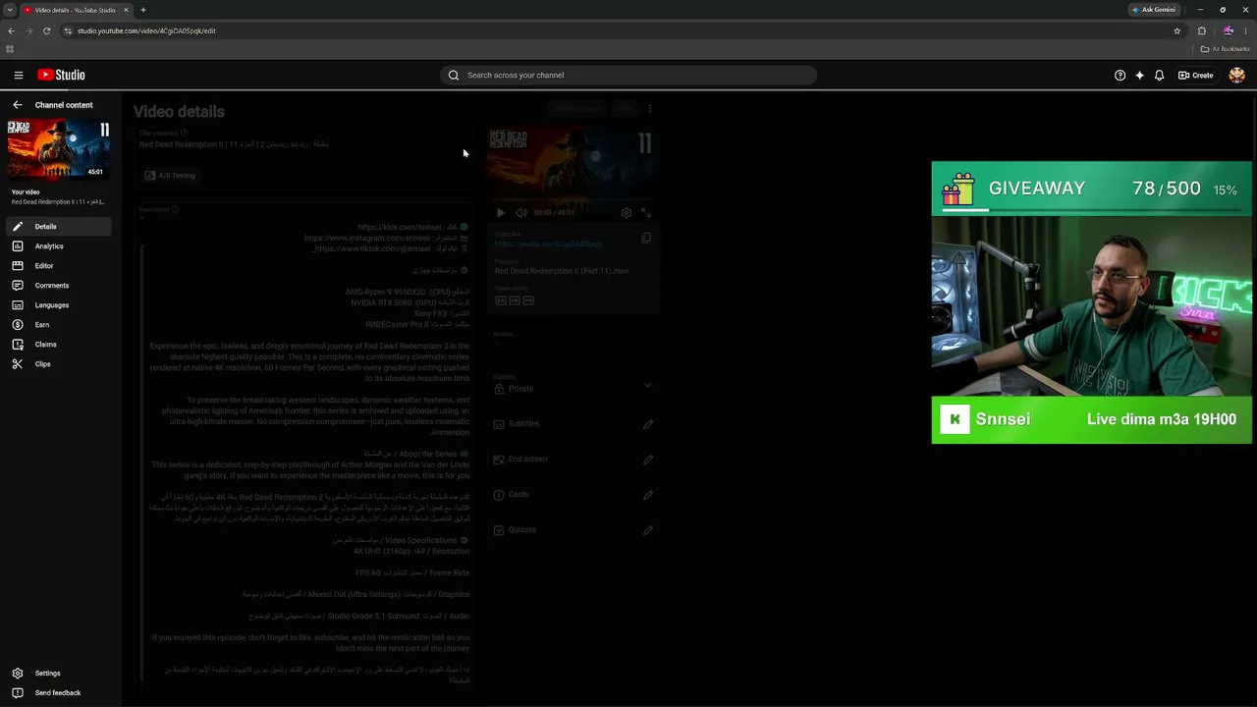The image size is (1257, 707).
Task: Open the Help question mark icon
Action: pos(1120,75)
